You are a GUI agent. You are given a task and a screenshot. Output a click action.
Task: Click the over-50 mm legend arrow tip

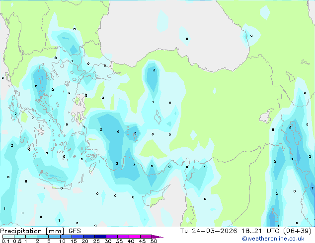click(157, 237)
